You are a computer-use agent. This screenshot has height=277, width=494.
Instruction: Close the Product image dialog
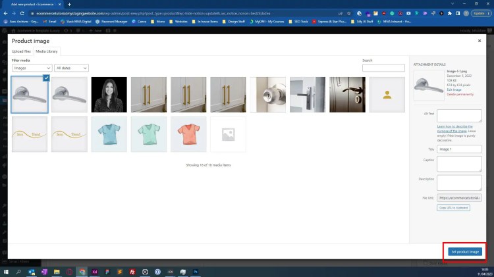coord(480,41)
